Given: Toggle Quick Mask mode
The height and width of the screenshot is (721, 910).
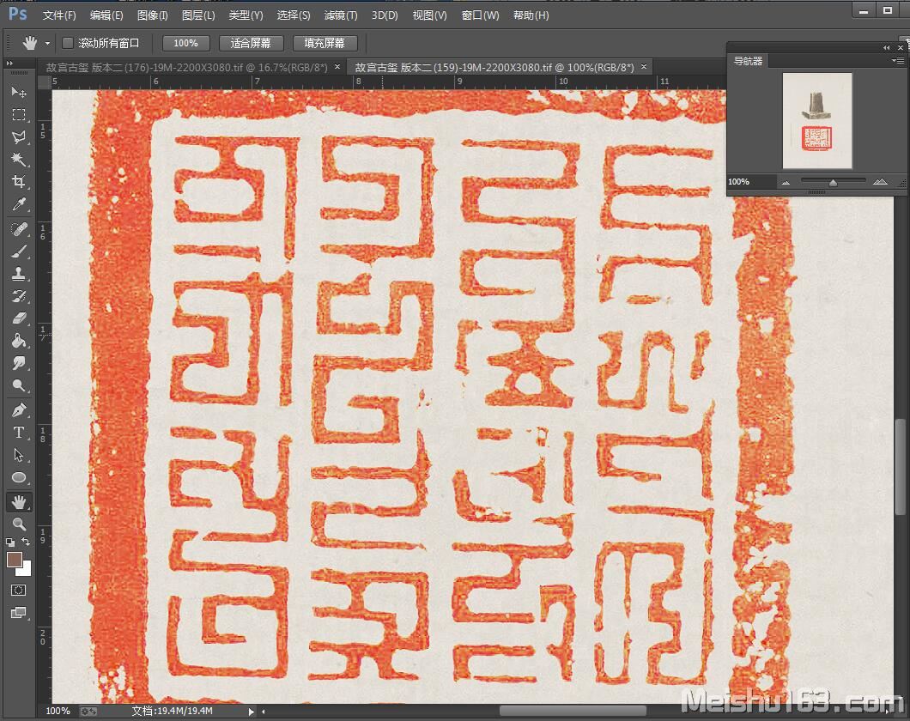Looking at the screenshot, I should 19,591.
